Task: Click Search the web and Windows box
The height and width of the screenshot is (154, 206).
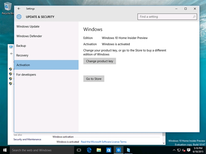Action: coord(42,150)
